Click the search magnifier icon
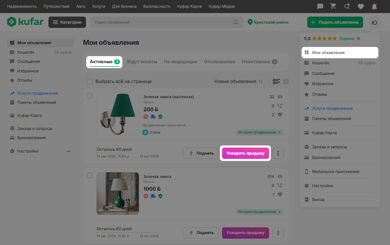390x245 pixels. (236, 22)
